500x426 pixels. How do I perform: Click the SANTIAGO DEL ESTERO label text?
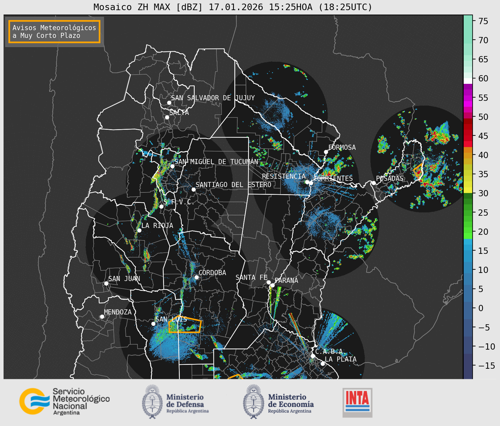[233, 185]
